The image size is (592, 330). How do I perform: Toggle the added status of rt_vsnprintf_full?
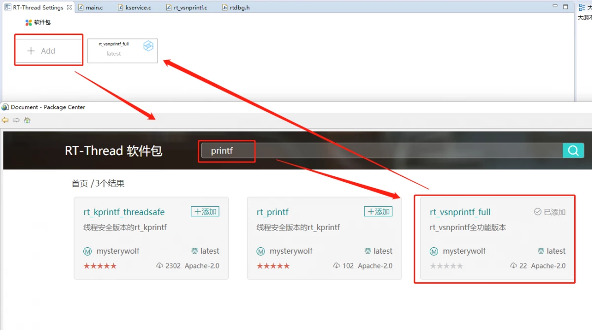pyautogui.click(x=550, y=212)
